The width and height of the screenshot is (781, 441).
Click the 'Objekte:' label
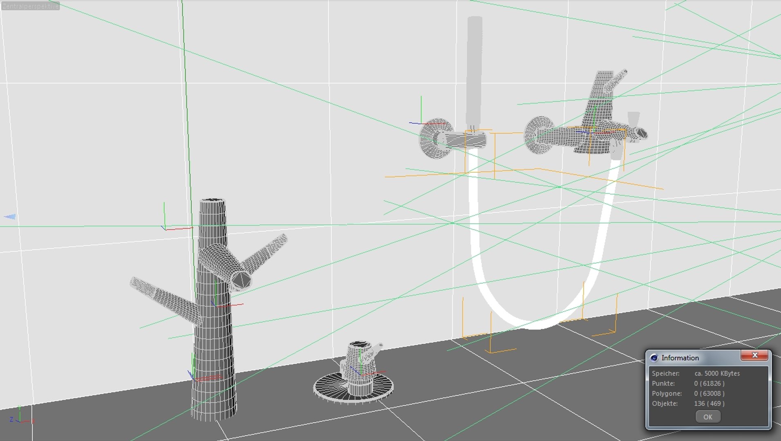pos(665,403)
